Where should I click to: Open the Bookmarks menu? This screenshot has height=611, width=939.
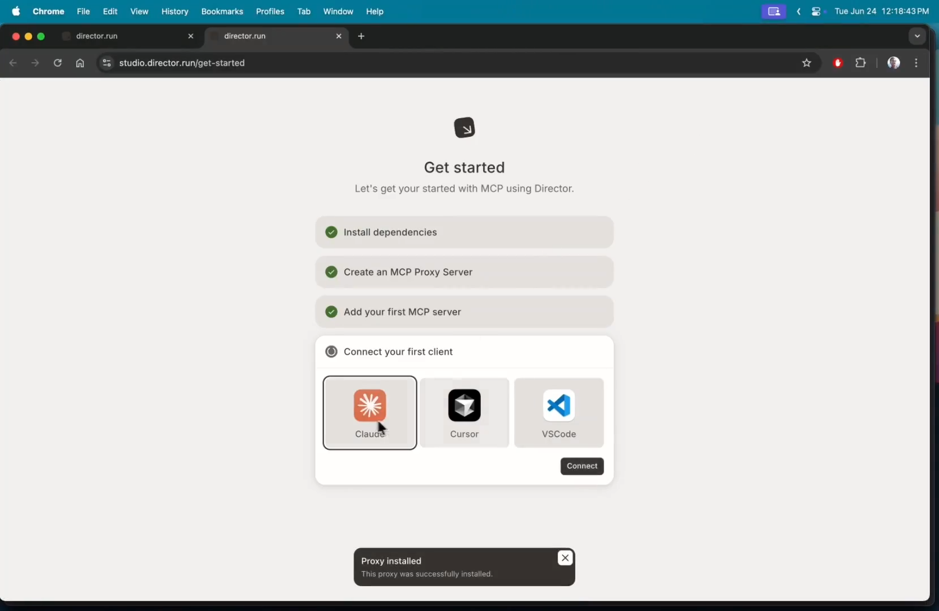tap(222, 11)
